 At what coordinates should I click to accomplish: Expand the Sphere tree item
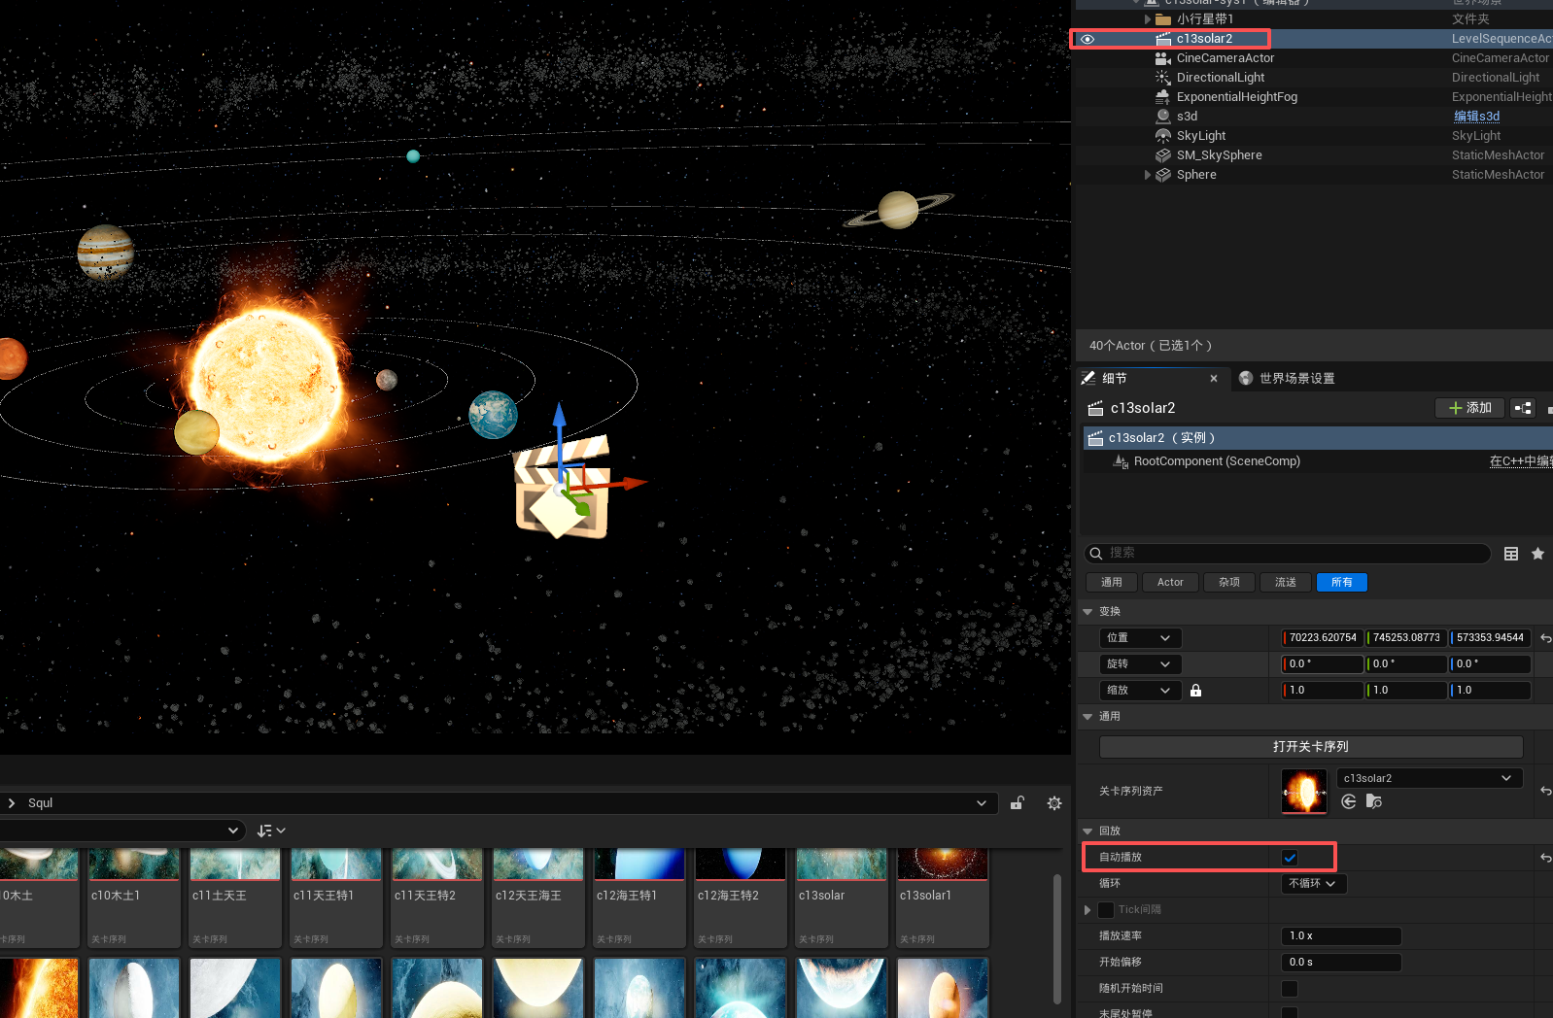(1148, 175)
